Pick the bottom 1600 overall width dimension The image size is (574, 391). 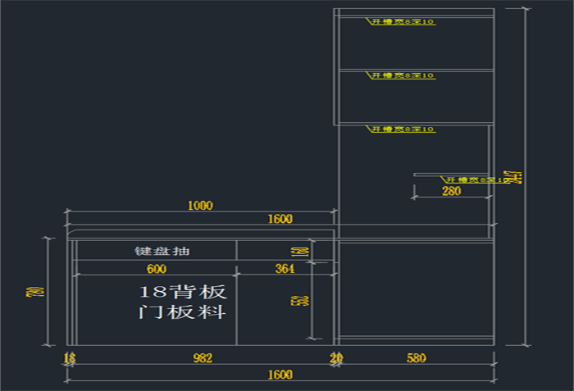(280, 375)
